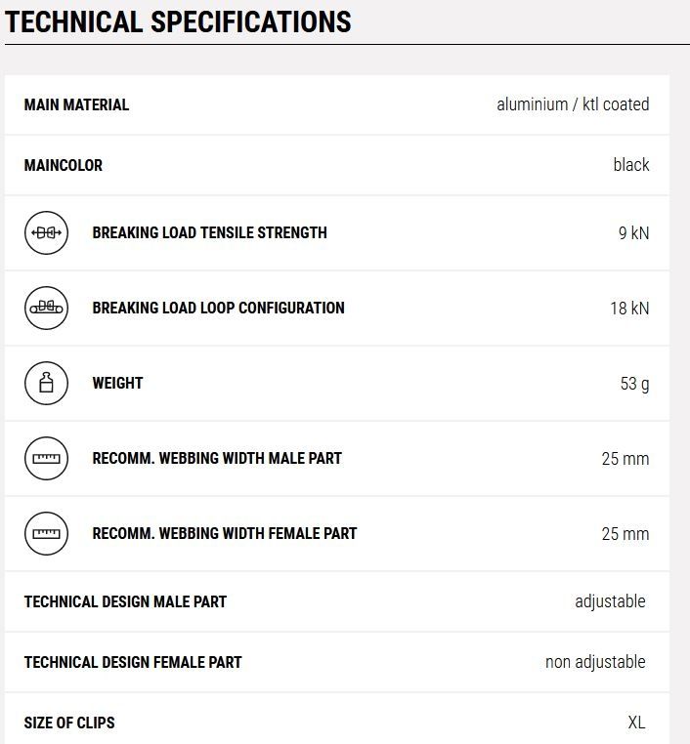Viewport: 690px width, 744px height.
Task: Select the non adjustable value
Action: tap(595, 662)
